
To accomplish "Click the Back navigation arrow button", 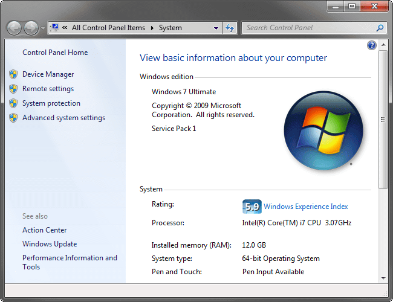I will coord(14,28).
